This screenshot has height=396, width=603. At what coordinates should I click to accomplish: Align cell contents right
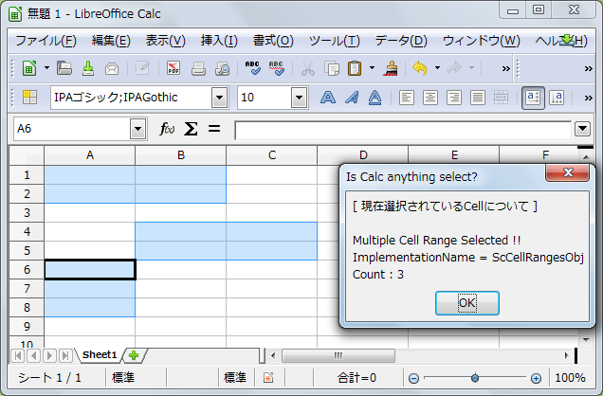(454, 98)
